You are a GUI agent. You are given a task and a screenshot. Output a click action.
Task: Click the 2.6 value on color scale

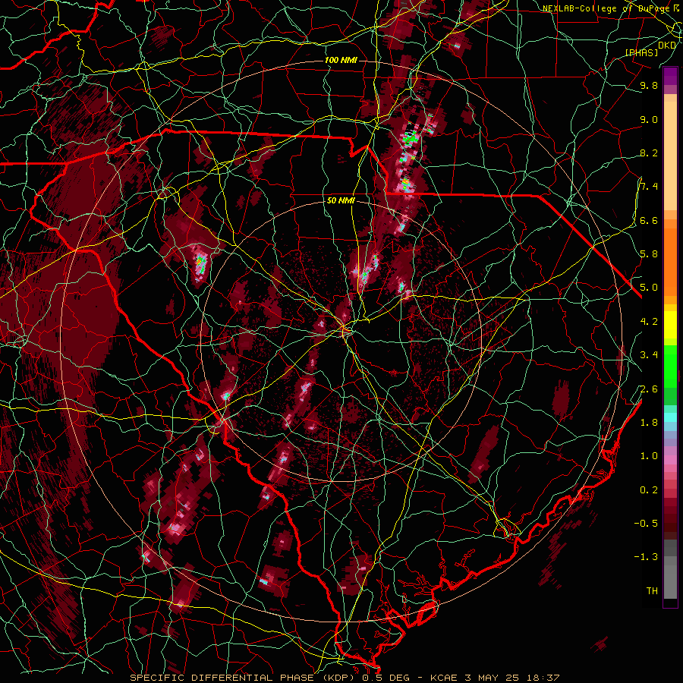coord(649,389)
